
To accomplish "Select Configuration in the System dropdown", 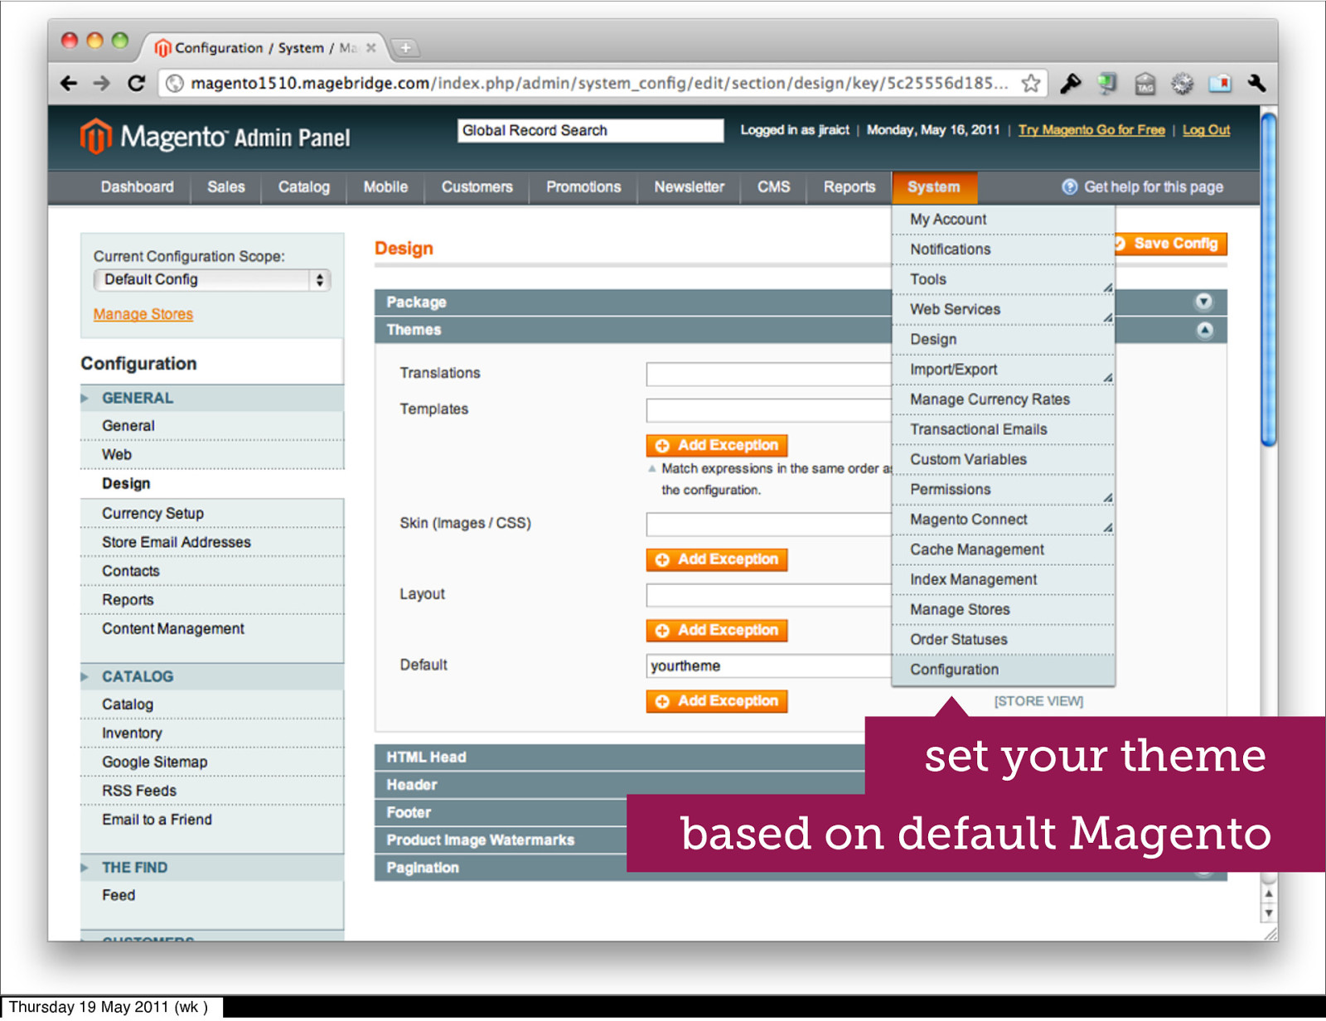I will 1003,670.
